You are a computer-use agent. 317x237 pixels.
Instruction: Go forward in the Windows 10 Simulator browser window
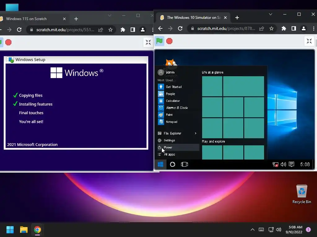coord(170,28)
